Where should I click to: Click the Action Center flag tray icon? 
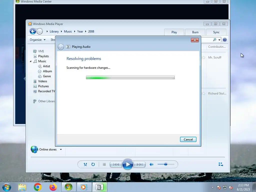tap(219, 187)
